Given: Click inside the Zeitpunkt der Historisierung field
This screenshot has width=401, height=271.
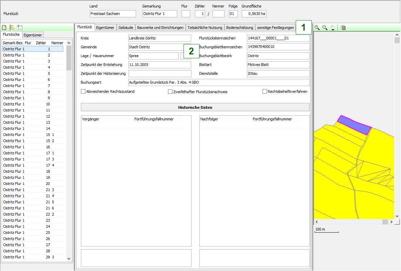Looking at the screenshot, I should 160,73.
